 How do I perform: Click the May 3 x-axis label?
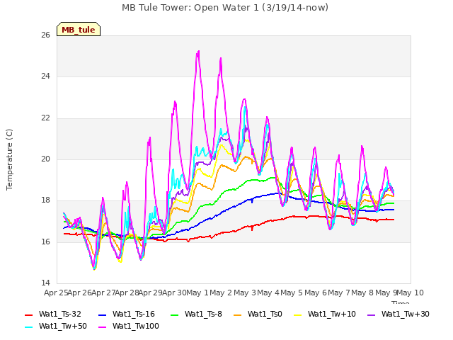245,293
